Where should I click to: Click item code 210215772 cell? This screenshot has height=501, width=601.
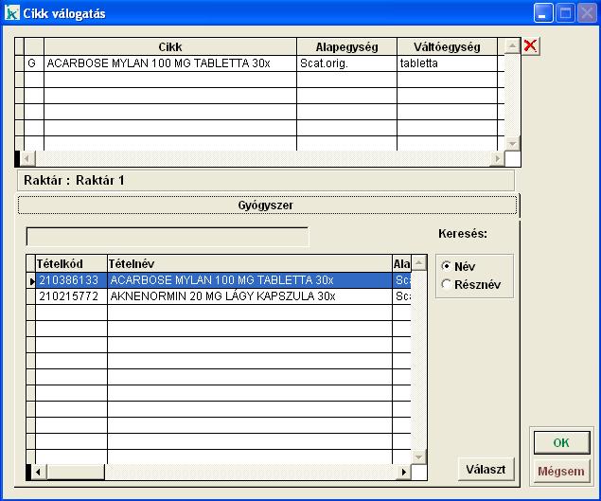70,296
